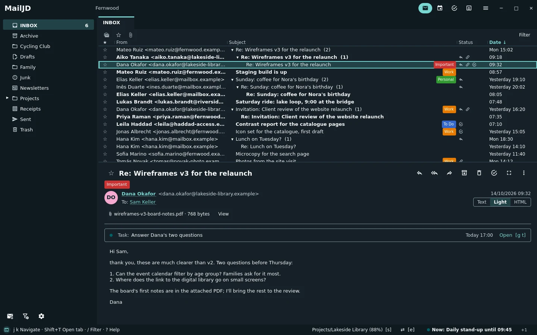Image resolution: width=537 pixels, height=335 pixels.
Task: Expand the message to fullscreen
Action: [509, 173]
